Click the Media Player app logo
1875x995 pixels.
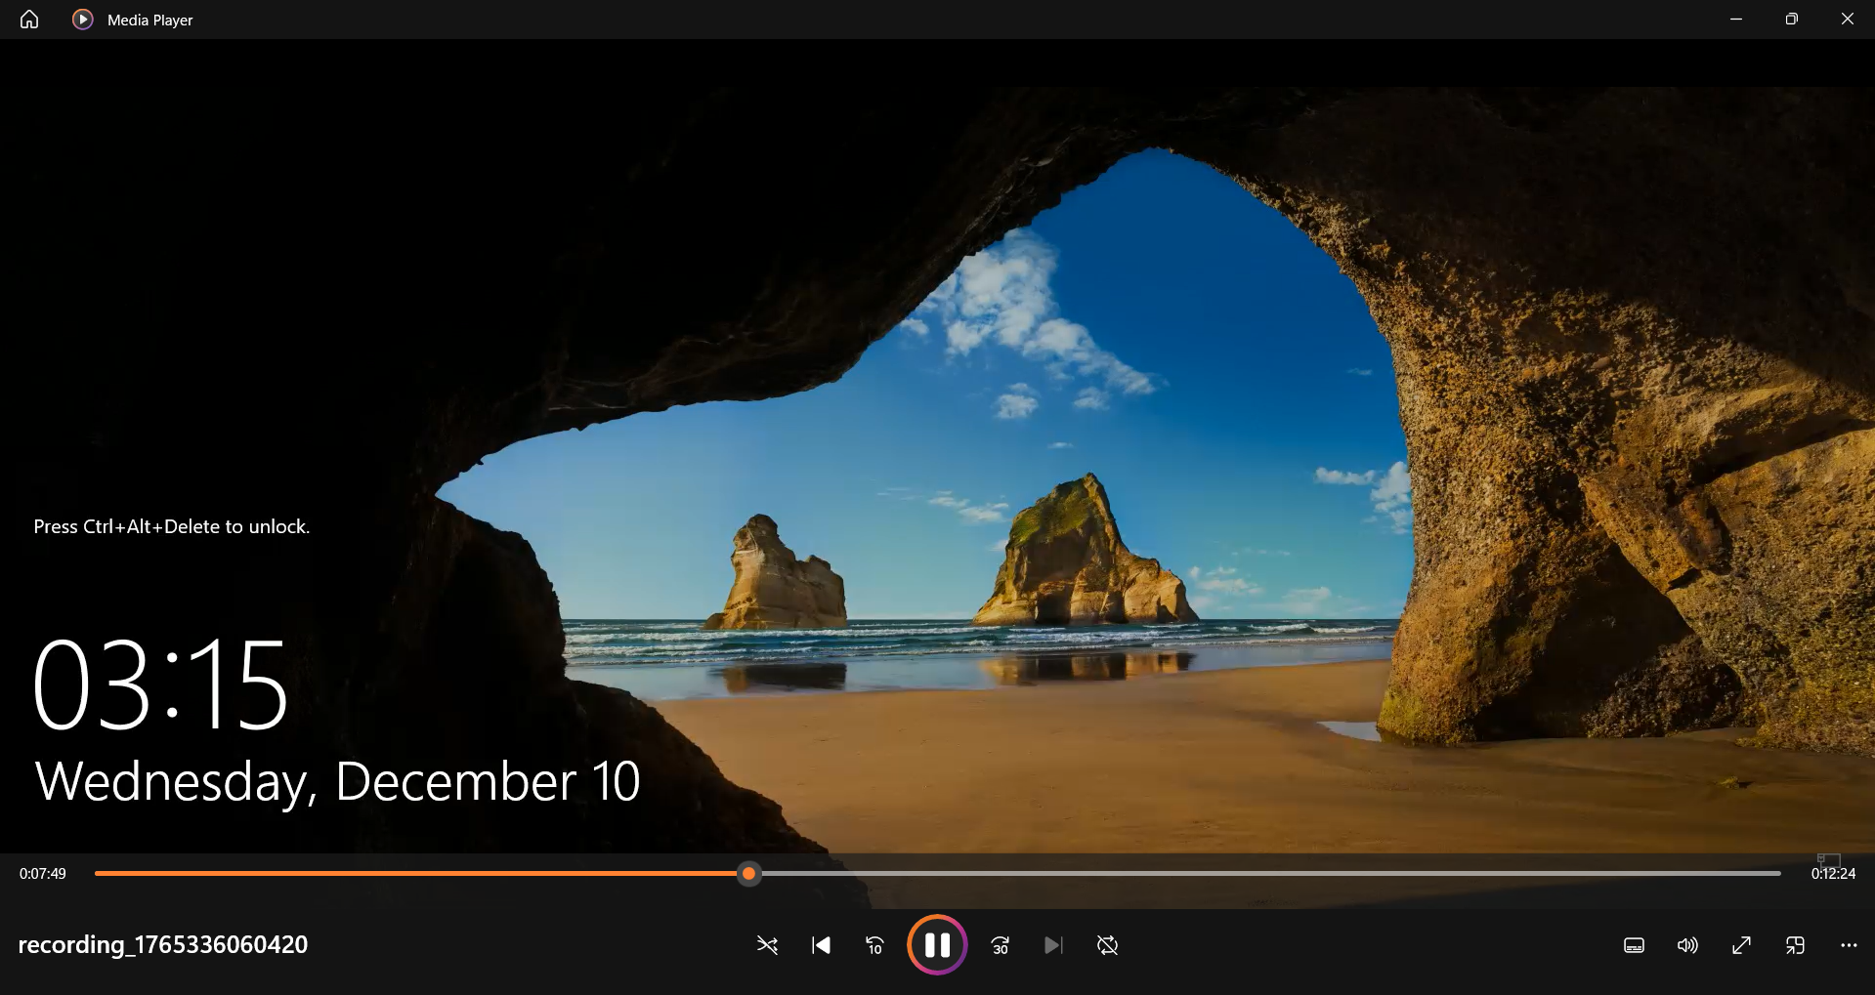[x=83, y=20]
